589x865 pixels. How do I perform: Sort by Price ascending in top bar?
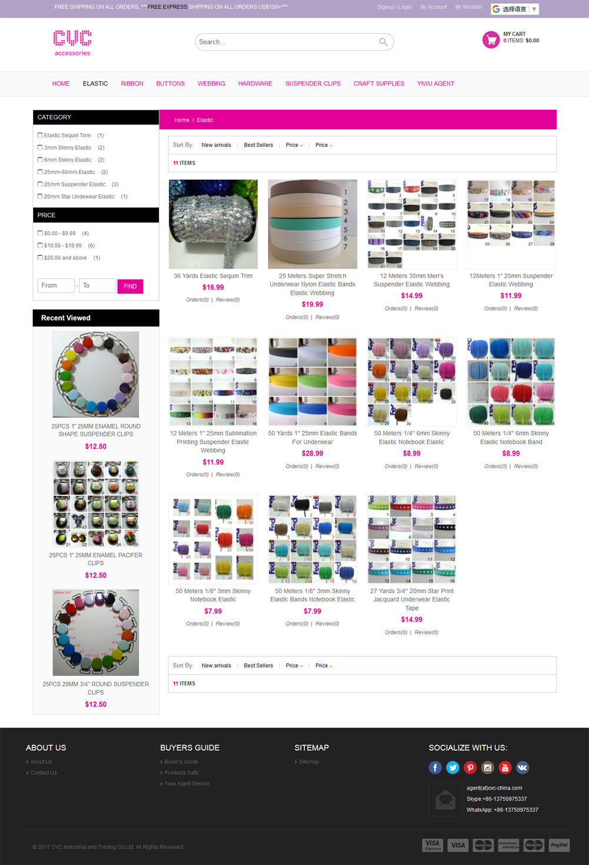pos(324,145)
